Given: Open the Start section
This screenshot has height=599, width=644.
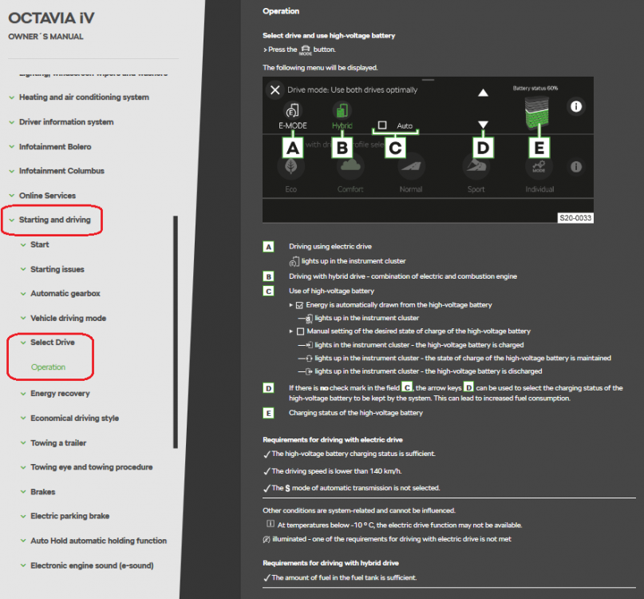Looking at the screenshot, I should [39, 244].
